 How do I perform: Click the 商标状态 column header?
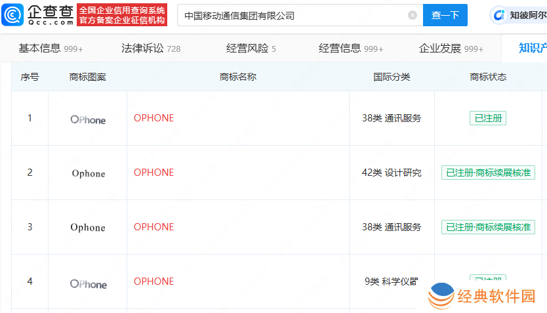(488, 77)
